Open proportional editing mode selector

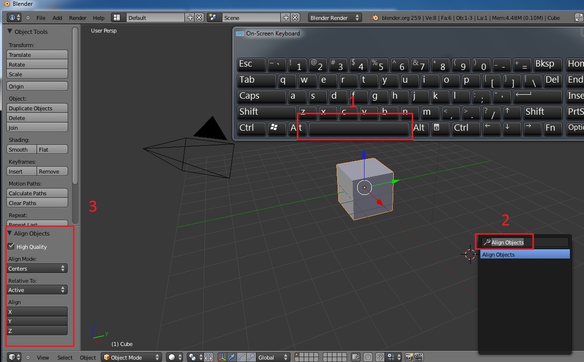pos(368,357)
